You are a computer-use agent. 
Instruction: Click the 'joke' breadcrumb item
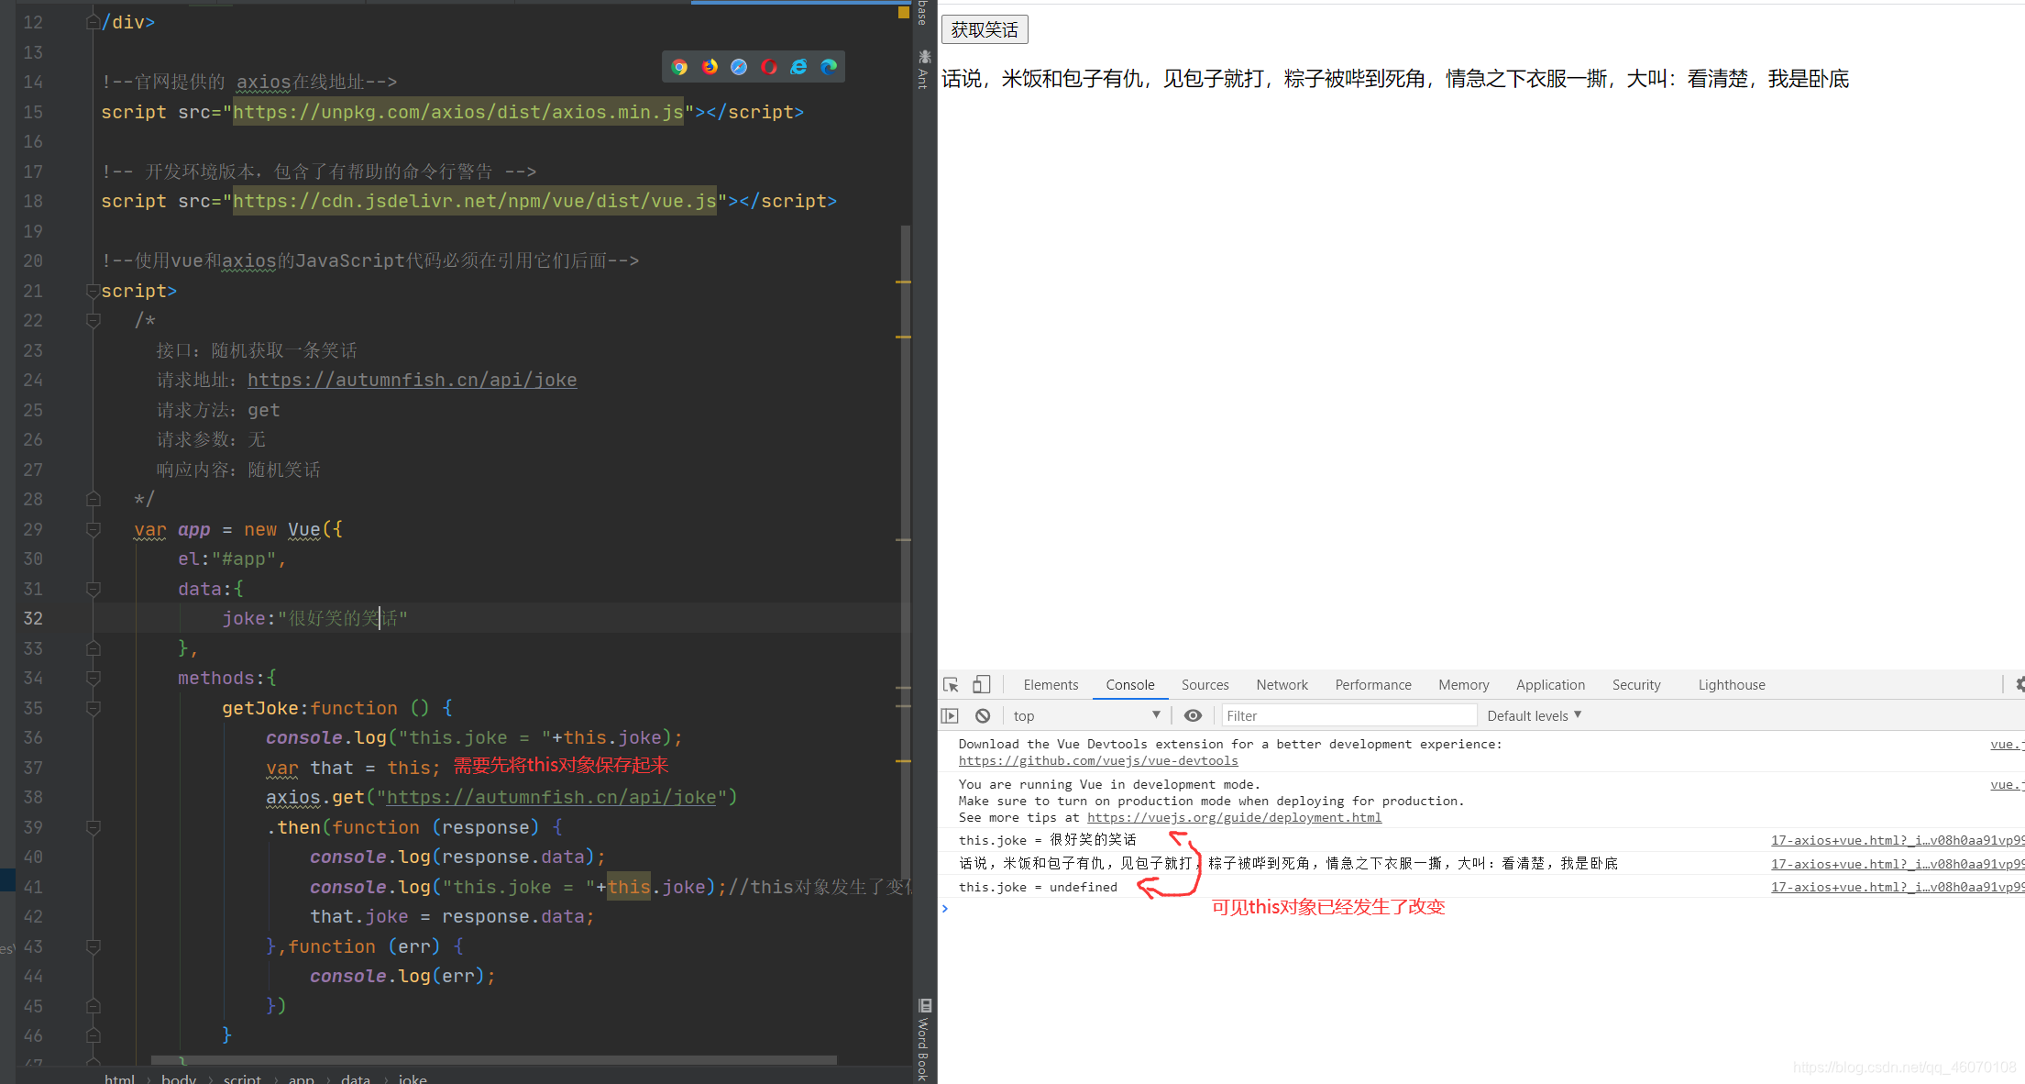coord(413,1078)
